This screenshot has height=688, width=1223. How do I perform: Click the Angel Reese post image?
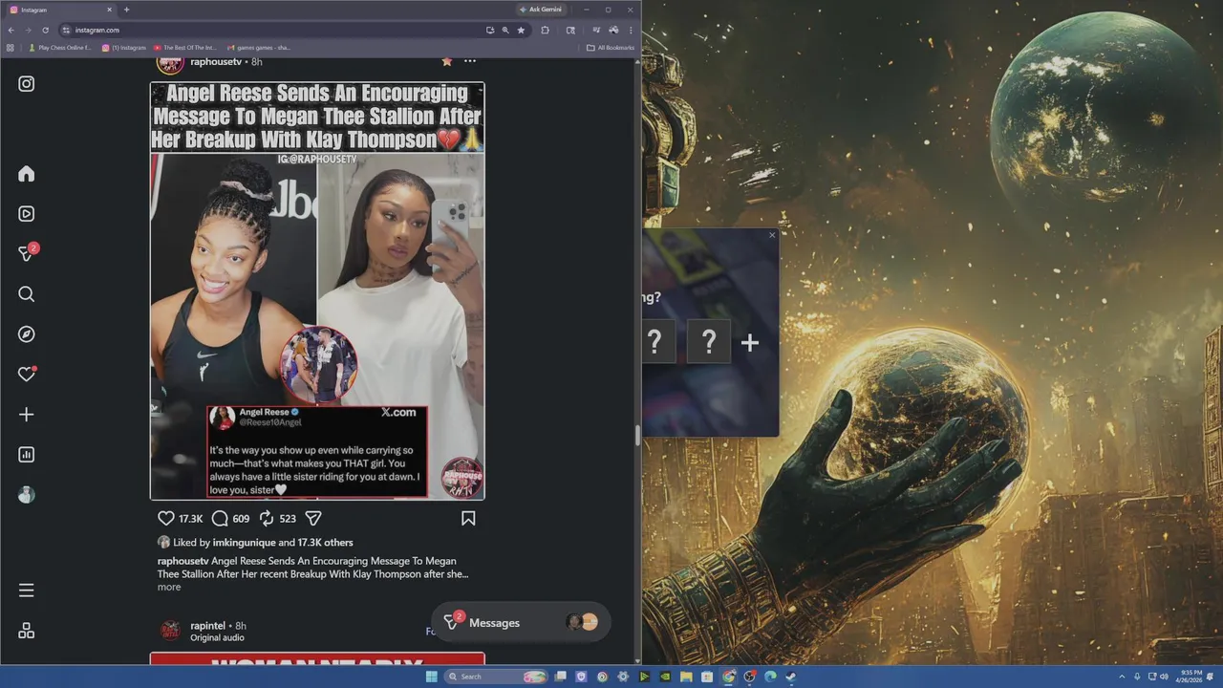pyautogui.click(x=317, y=290)
